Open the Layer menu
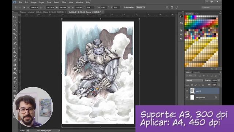The width and height of the screenshot is (234, 132). pos(41,2)
